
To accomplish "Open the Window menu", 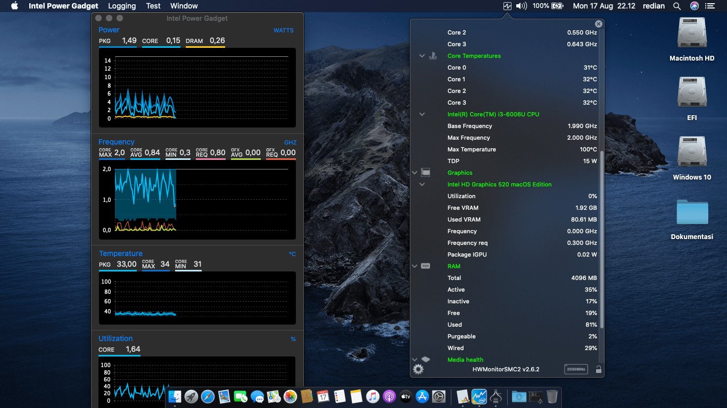I will pyautogui.click(x=184, y=6).
